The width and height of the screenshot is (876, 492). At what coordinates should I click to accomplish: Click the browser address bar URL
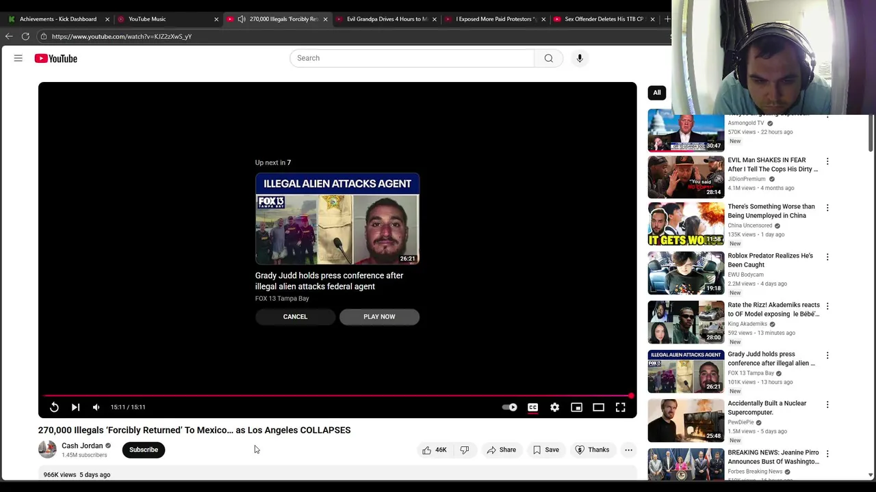(x=122, y=36)
